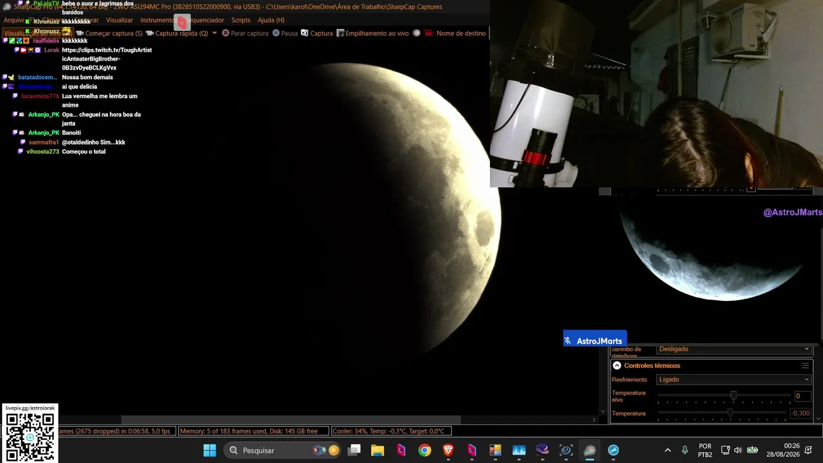This screenshot has height=463, width=823.
Task: Click the @AstroJMarts handle text
Action: (793, 212)
